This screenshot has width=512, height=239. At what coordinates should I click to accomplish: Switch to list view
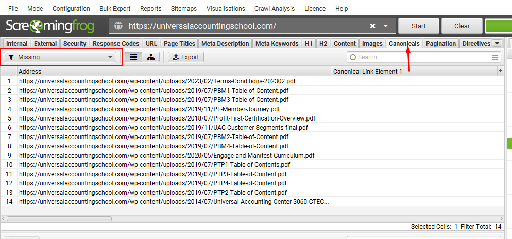click(x=133, y=57)
